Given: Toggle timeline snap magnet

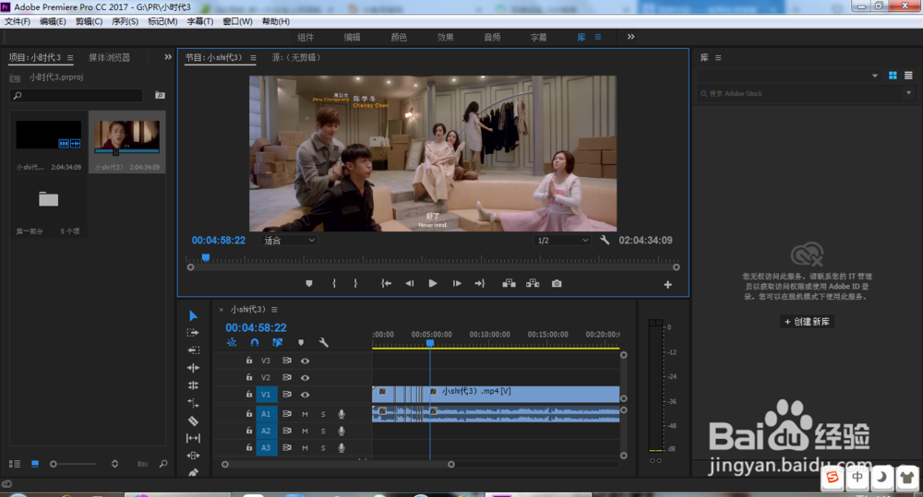Looking at the screenshot, I should click(x=255, y=342).
